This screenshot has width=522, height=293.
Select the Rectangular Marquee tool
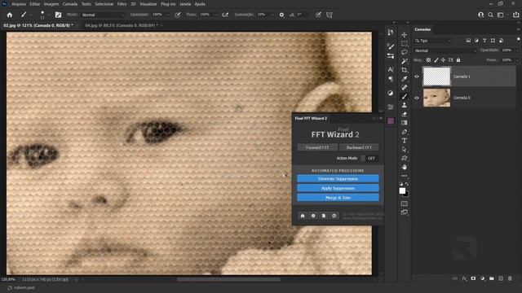pyautogui.click(x=405, y=43)
